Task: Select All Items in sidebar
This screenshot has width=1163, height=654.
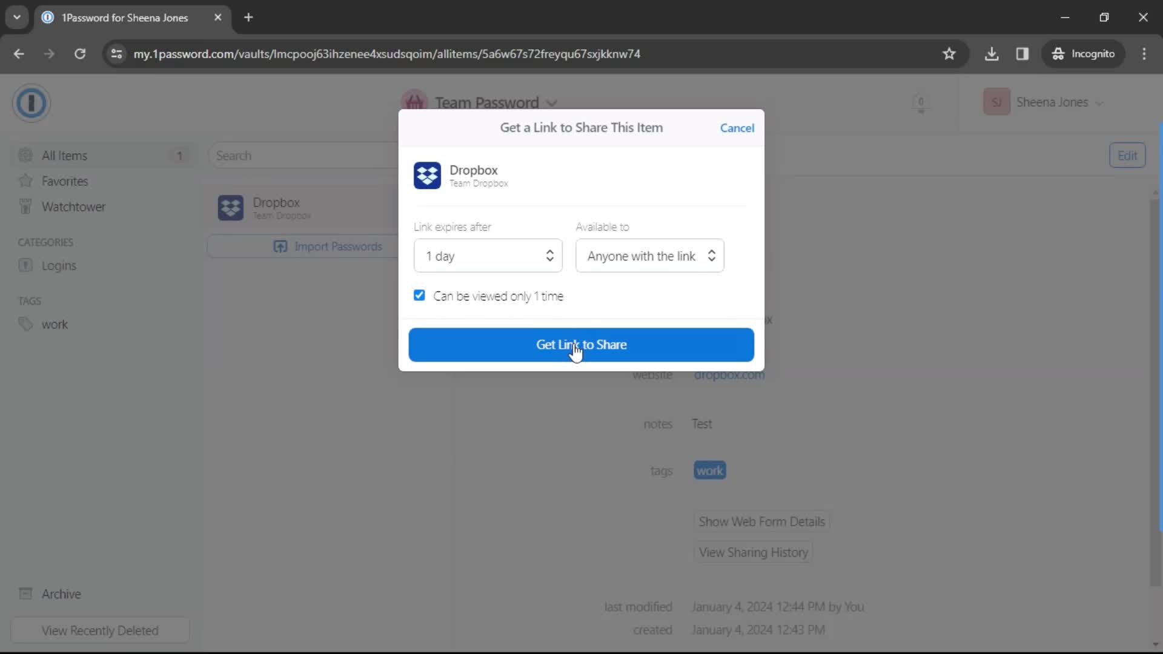Action: [x=64, y=156]
